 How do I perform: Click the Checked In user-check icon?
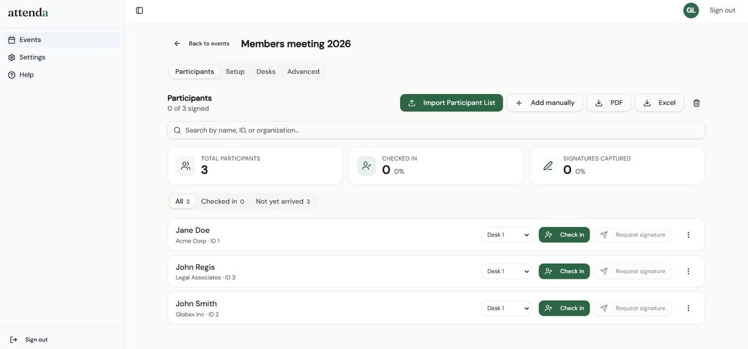[x=367, y=166]
